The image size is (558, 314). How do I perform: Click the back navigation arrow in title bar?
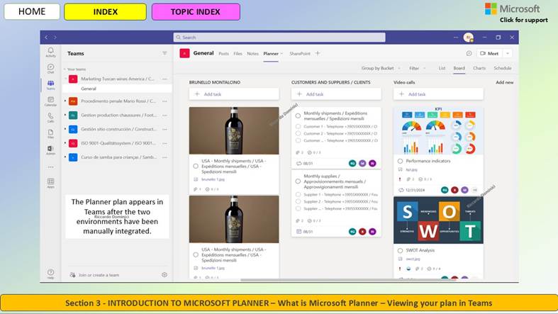click(x=46, y=38)
